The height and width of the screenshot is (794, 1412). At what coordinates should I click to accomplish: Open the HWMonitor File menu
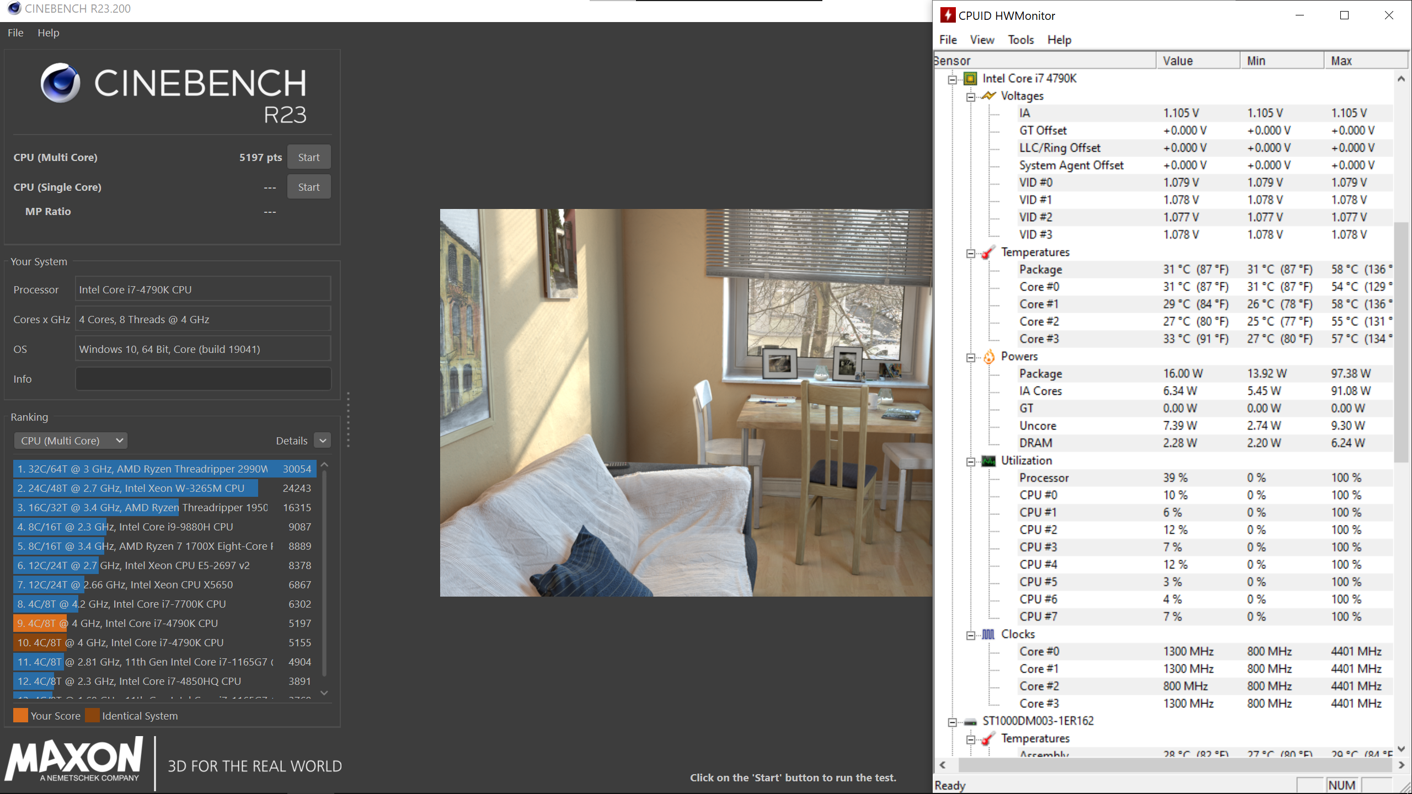[948, 40]
